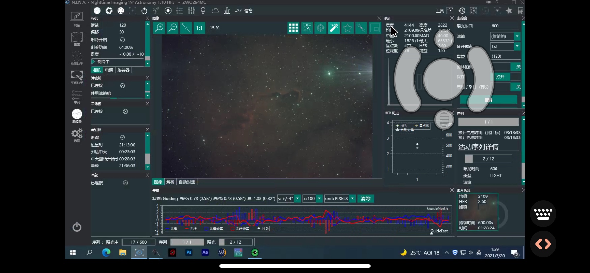This screenshot has height=273, width=590.
Task: Click the 曝光时间 600 input field
Action: click(504, 26)
